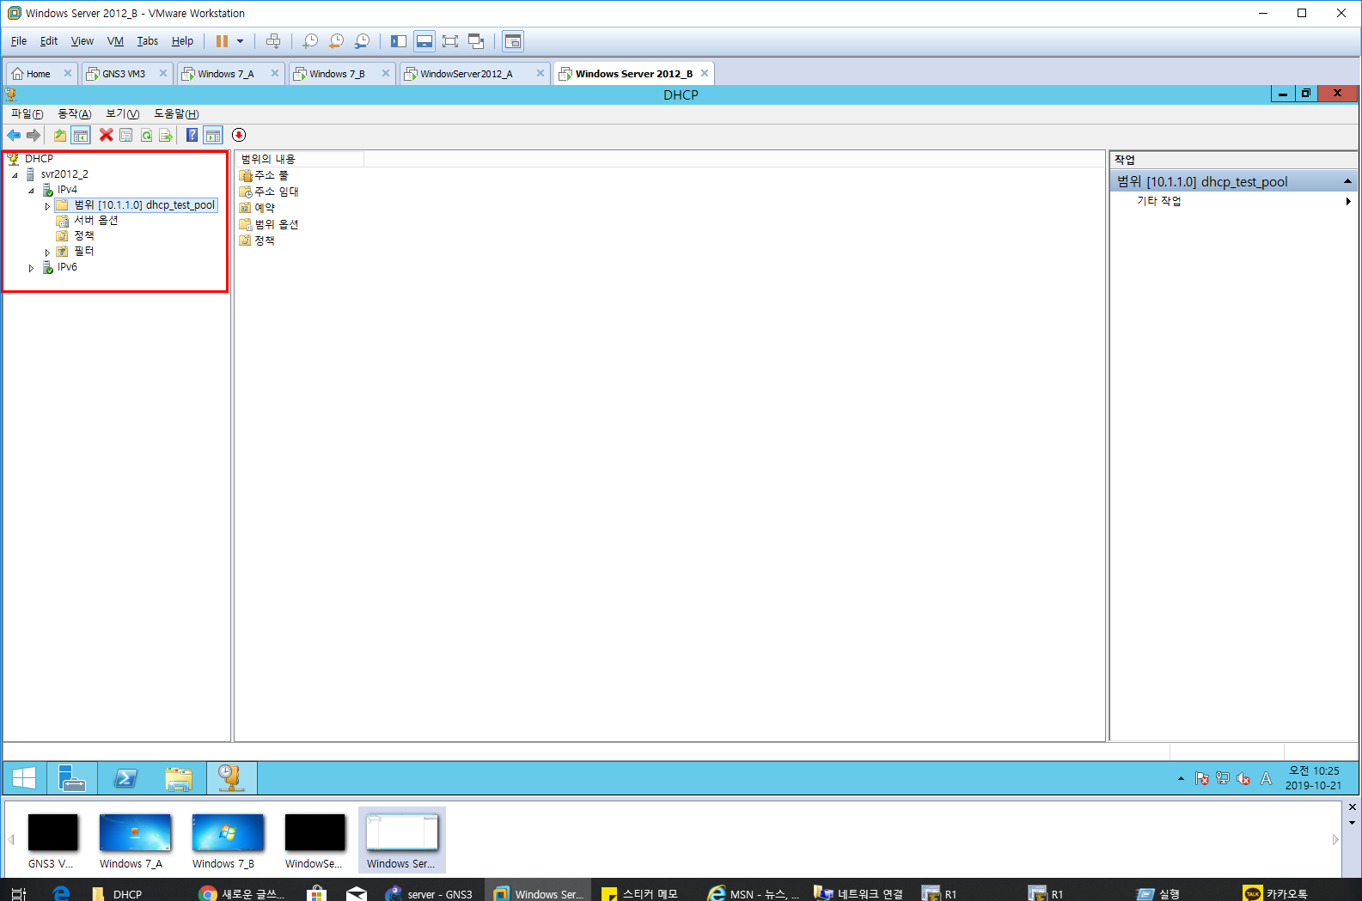1362x901 pixels.
Task: Open 카카오톡 from host taskbar
Action: 1277,893
